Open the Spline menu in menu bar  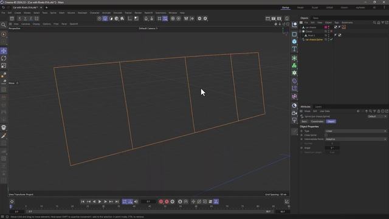53,13
